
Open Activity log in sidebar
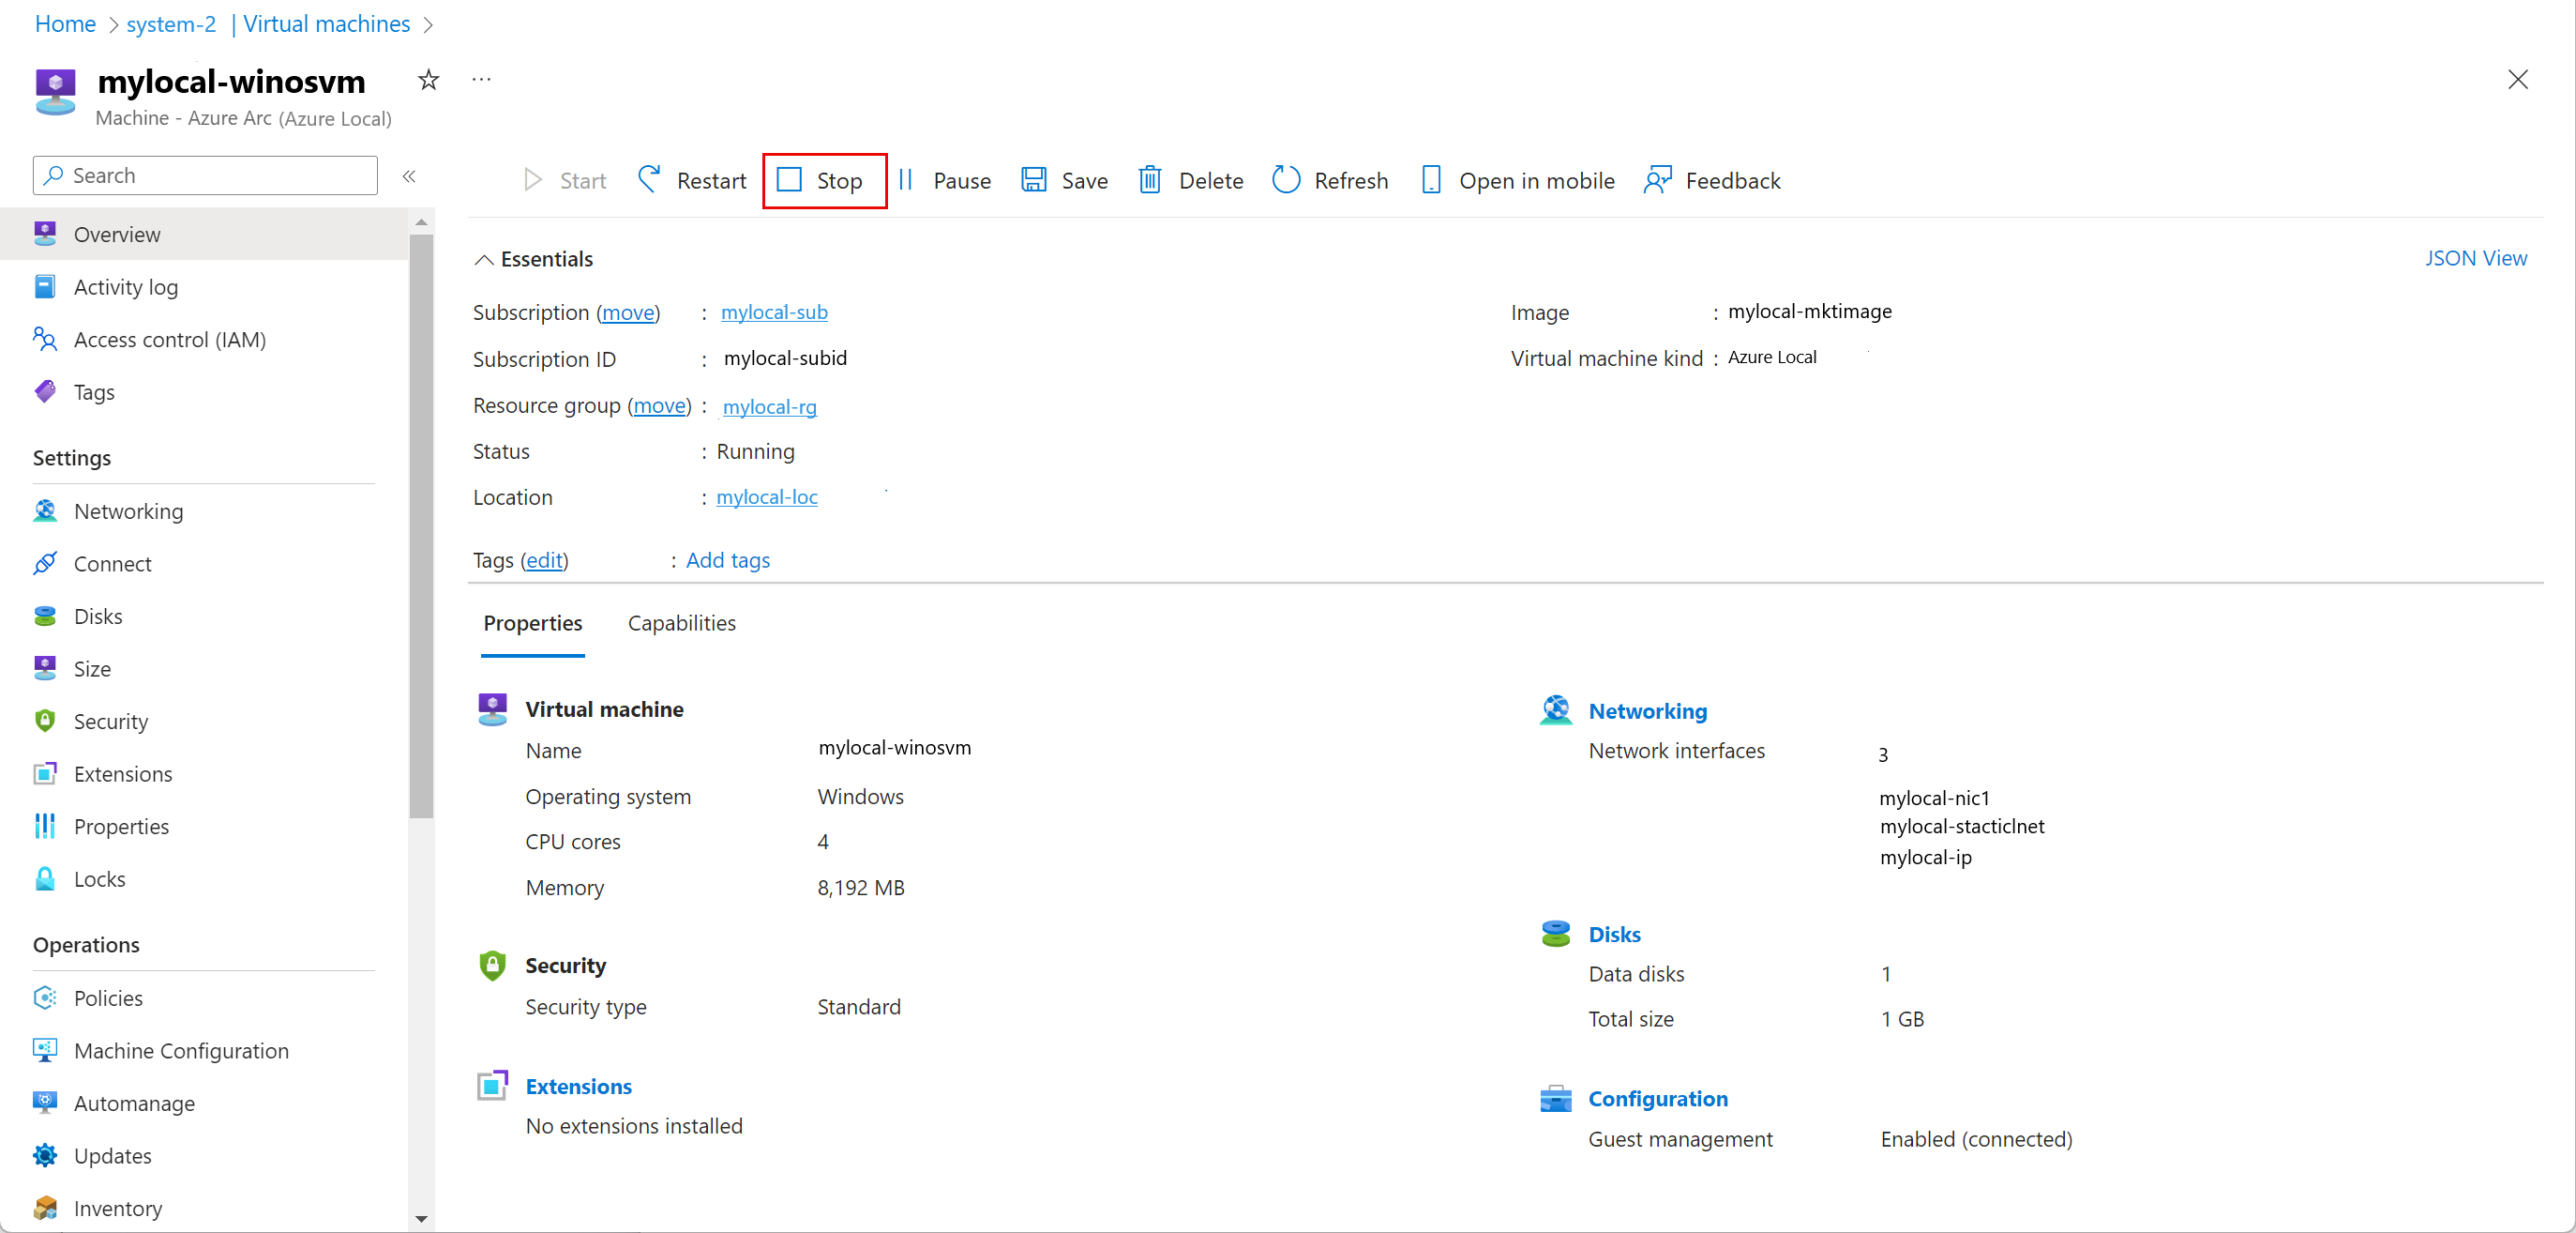click(125, 287)
